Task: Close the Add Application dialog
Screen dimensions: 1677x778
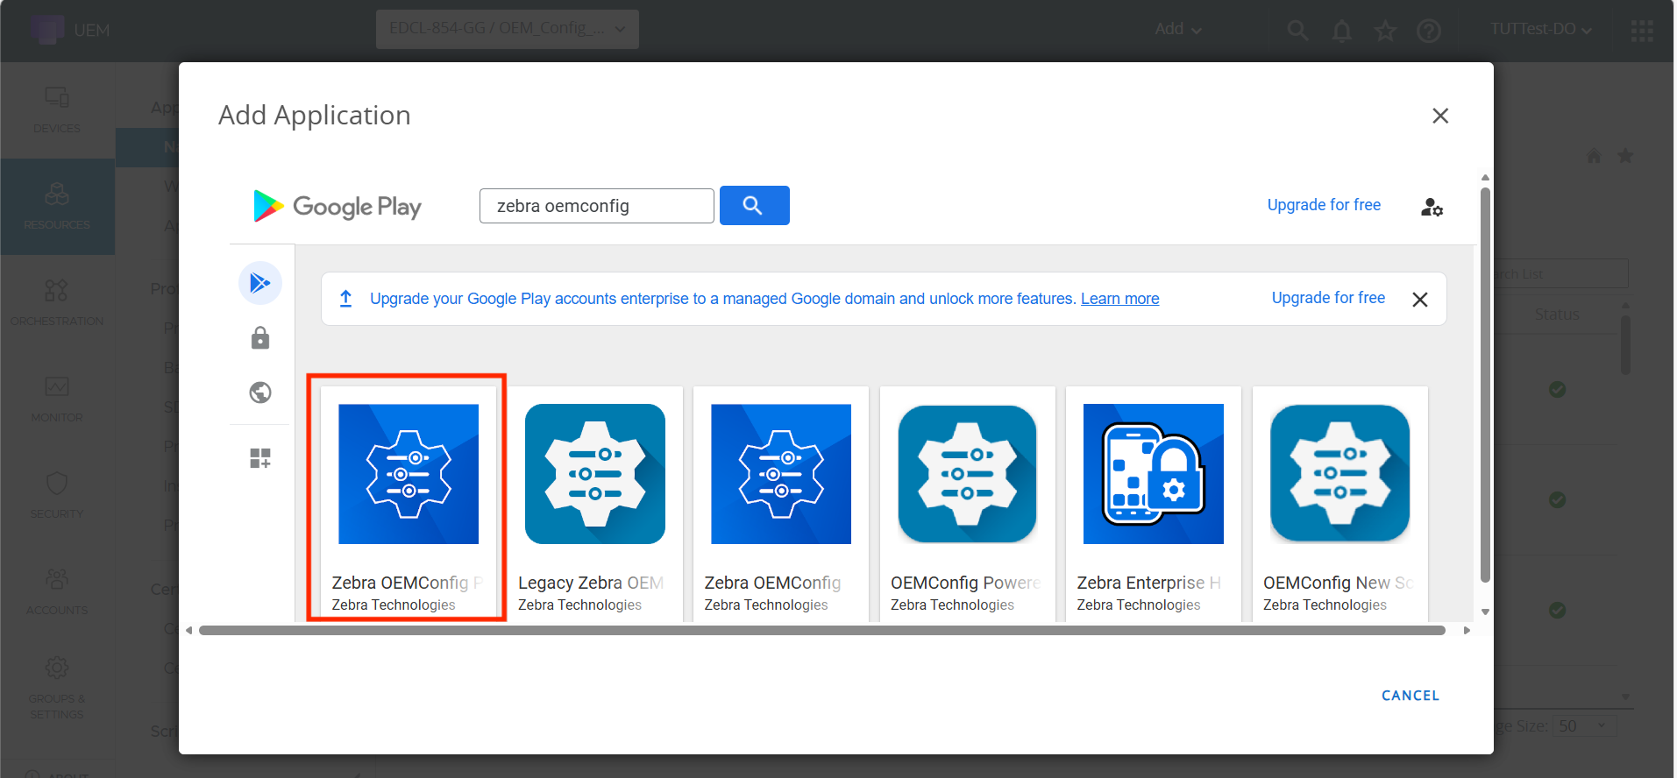Action: 1440,116
